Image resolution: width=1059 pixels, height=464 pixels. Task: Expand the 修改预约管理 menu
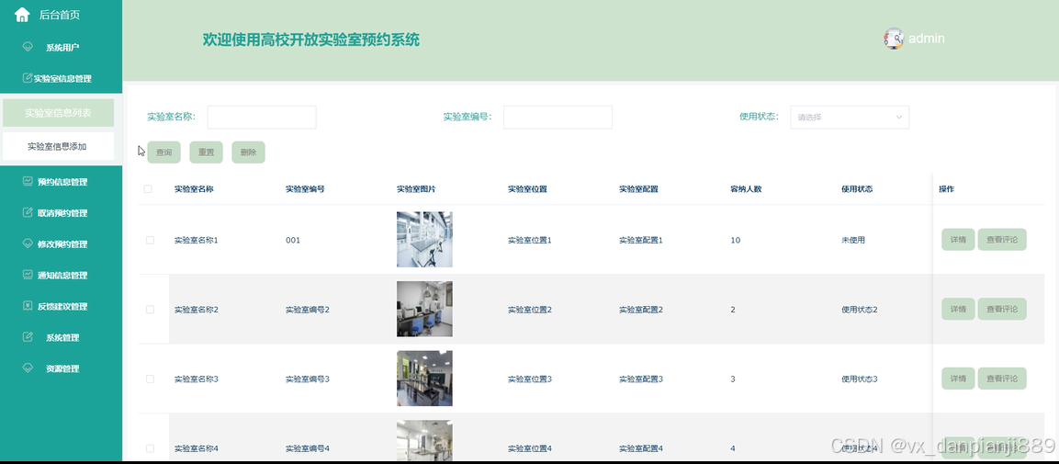pos(61,243)
